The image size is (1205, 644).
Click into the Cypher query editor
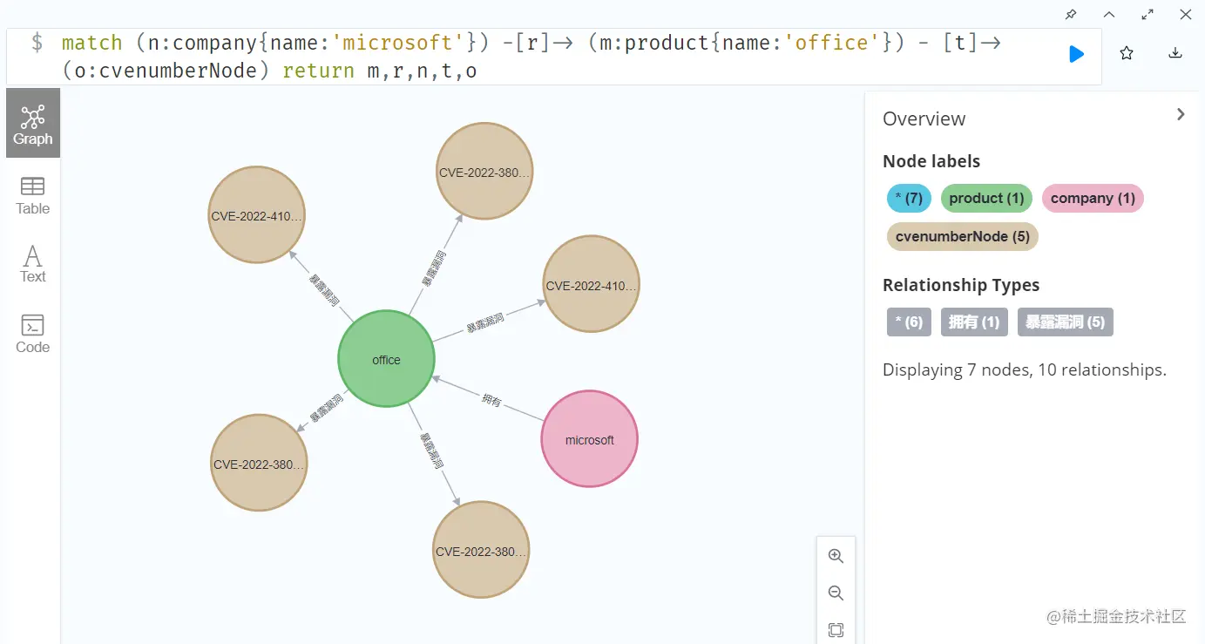(x=554, y=57)
